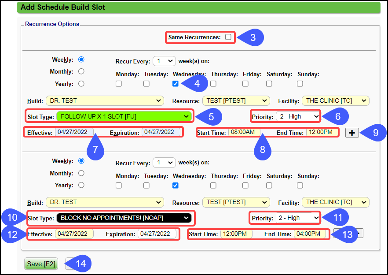Screen dimensions: 388x275
Task: Uncheck Wednesday in the first recurrence
Action: pyautogui.click(x=176, y=84)
